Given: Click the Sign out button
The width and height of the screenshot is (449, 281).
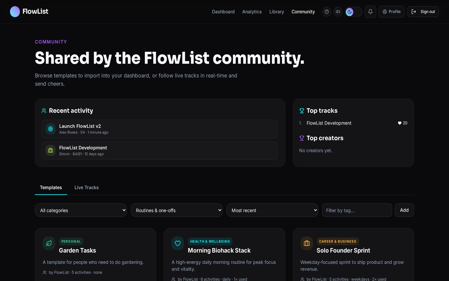Looking at the screenshot, I should (423, 12).
